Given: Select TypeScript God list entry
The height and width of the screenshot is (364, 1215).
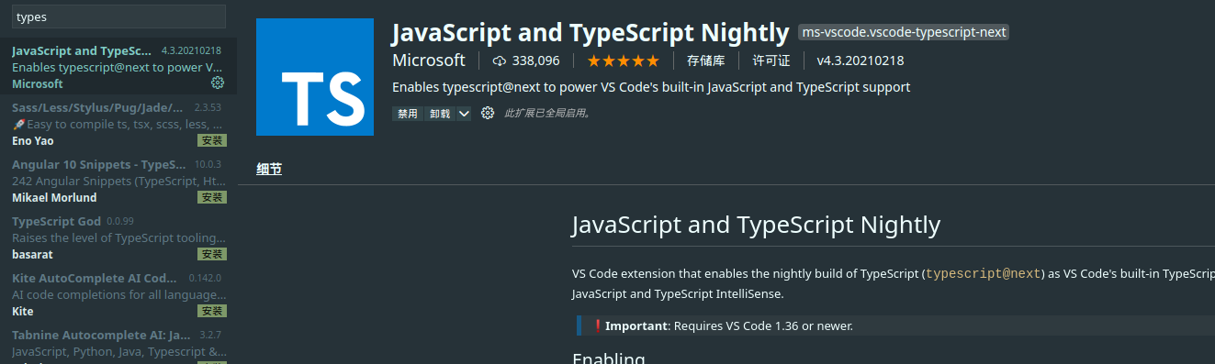Looking at the screenshot, I should coord(118,237).
